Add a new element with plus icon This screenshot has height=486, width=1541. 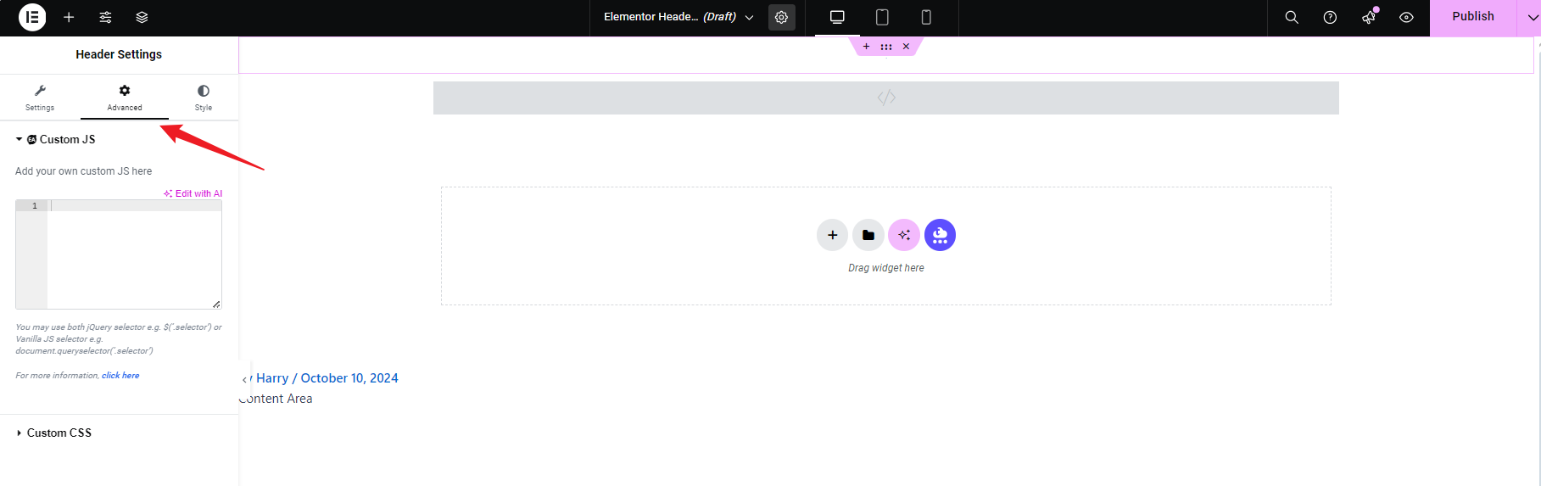tap(69, 17)
